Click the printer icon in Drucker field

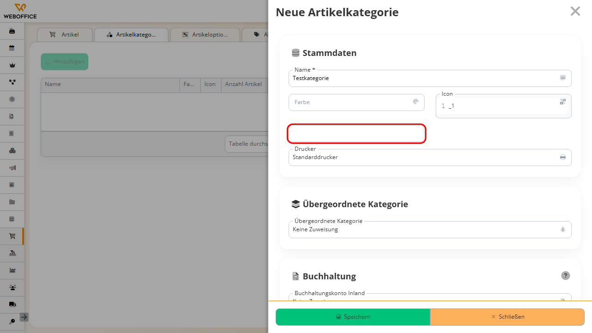click(x=563, y=157)
